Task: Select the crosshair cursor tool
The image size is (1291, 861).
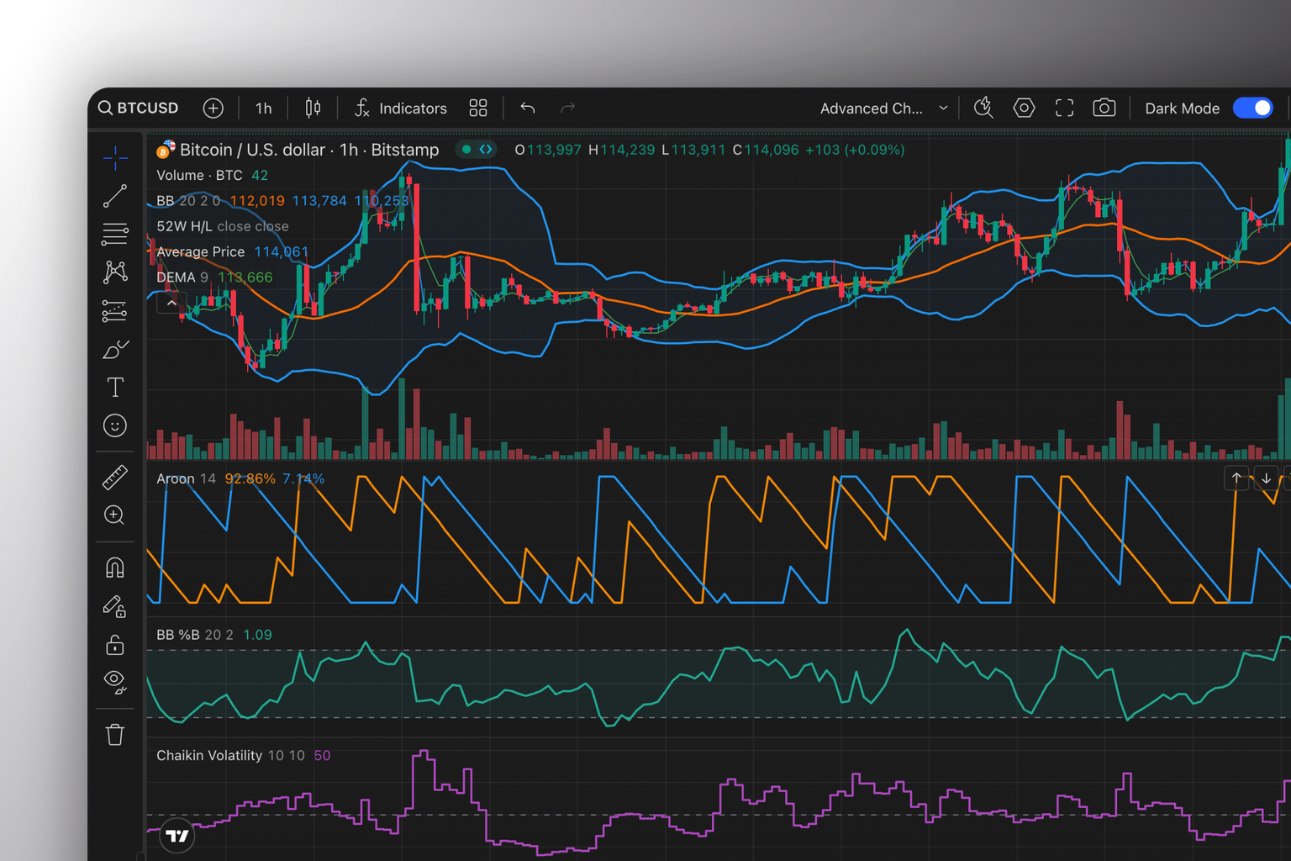Action: click(115, 156)
